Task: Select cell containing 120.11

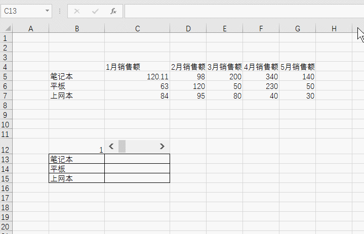Action: tap(137, 76)
